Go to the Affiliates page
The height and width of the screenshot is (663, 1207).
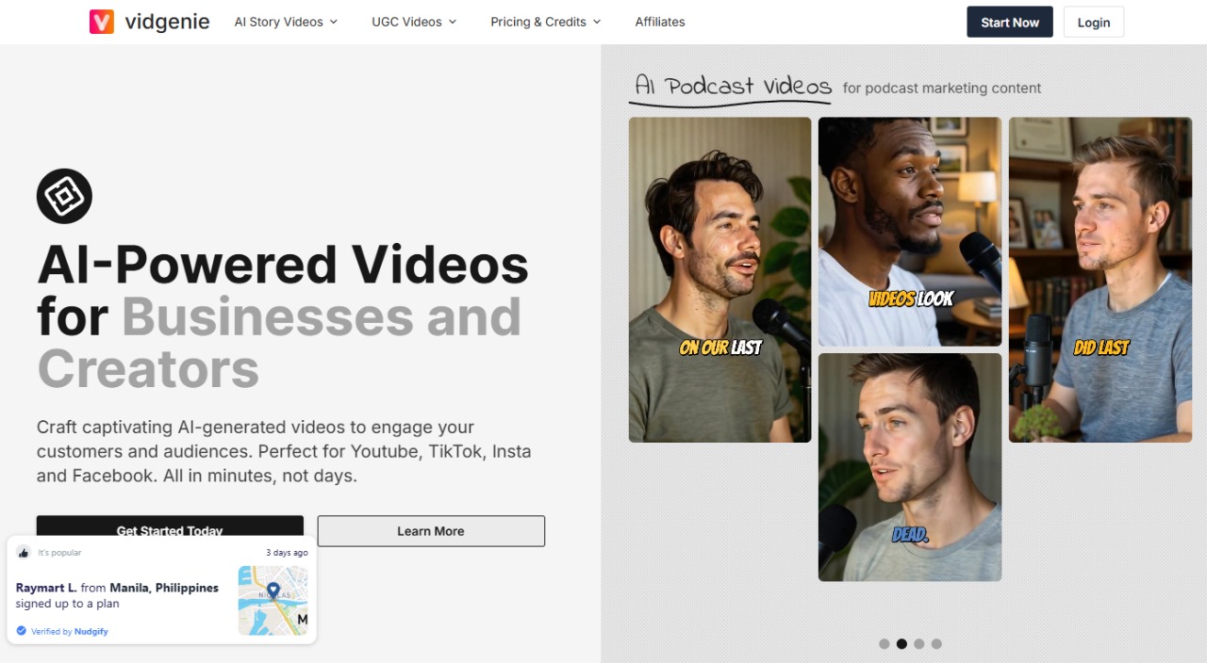tap(660, 22)
